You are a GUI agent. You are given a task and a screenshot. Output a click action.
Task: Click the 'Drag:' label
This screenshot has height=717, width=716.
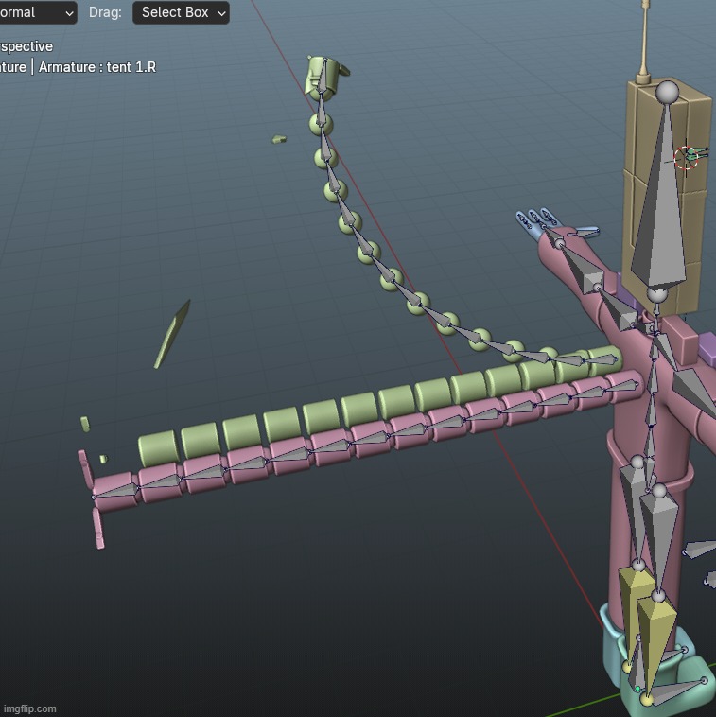tap(105, 13)
